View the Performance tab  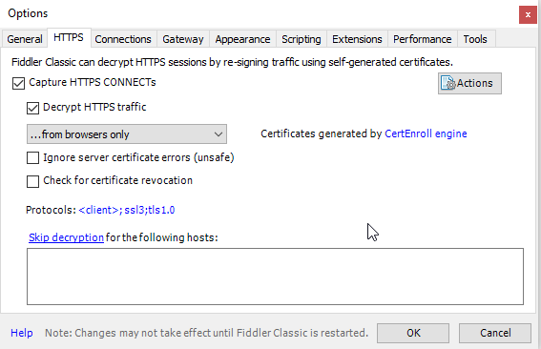point(423,39)
